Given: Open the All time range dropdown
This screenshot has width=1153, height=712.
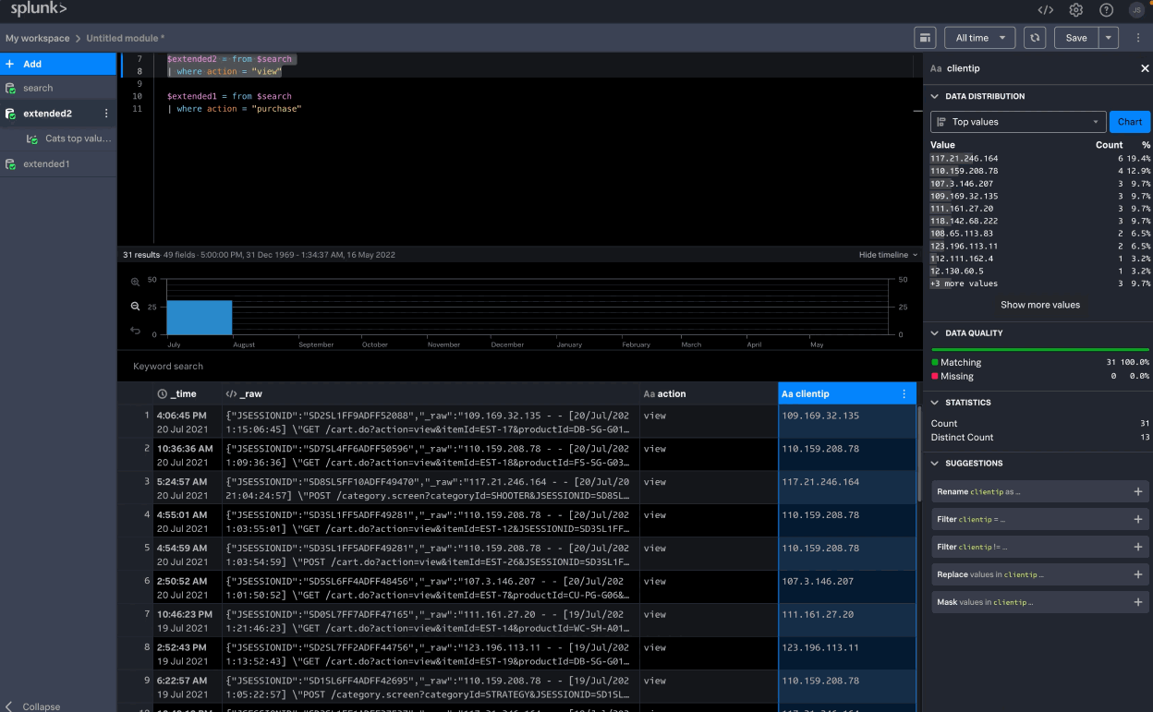Looking at the screenshot, I should pyautogui.click(x=979, y=38).
